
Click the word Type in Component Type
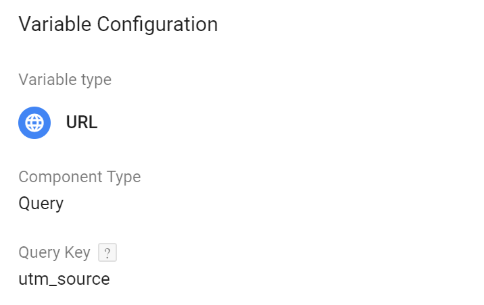tap(124, 177)
